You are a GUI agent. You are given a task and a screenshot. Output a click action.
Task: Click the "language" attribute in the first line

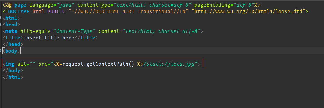[x=41, y=5]
